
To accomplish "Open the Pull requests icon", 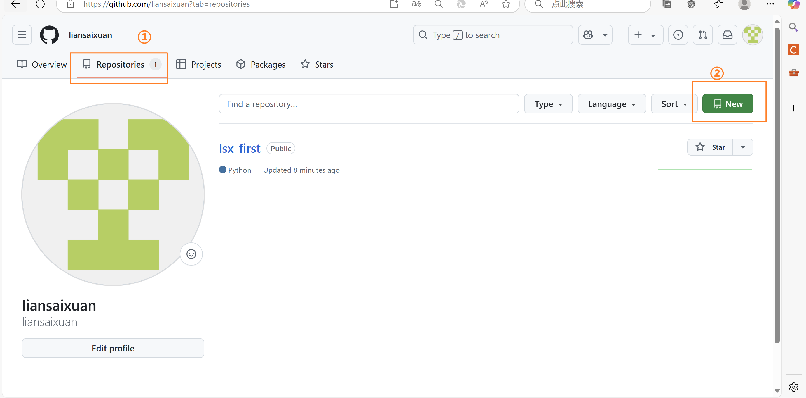I will pyautogui.click(x=702, y=35).
